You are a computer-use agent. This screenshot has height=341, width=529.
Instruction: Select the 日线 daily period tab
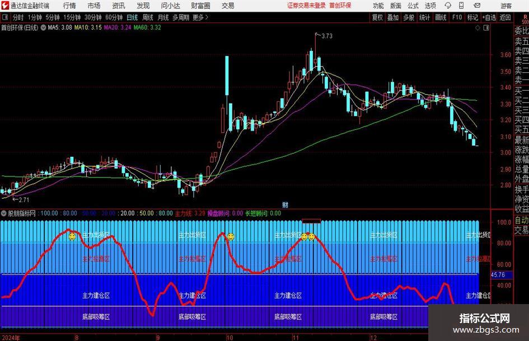(132, 17)
